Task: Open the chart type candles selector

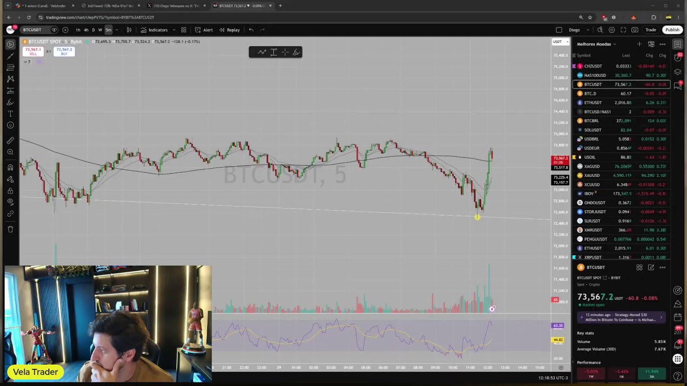Action: pos(129,30)
